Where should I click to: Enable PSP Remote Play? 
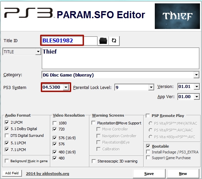click(148, 116)
